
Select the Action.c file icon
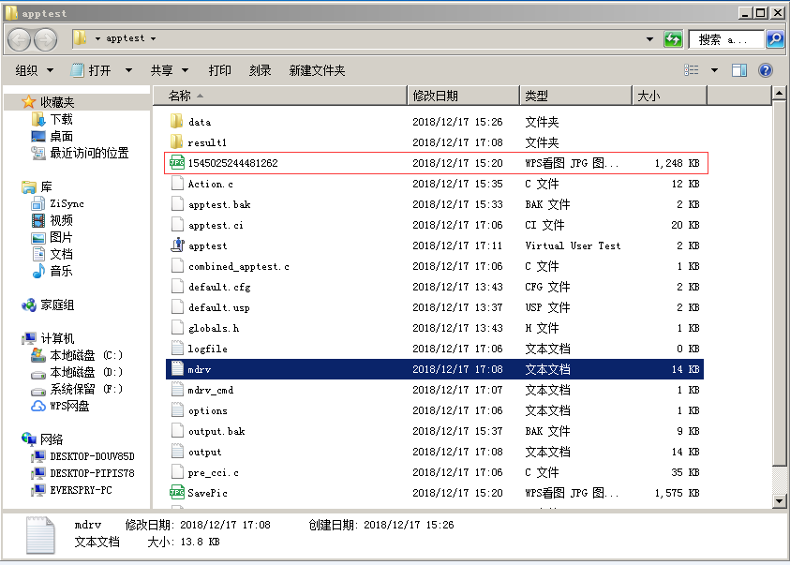point(177,184)
